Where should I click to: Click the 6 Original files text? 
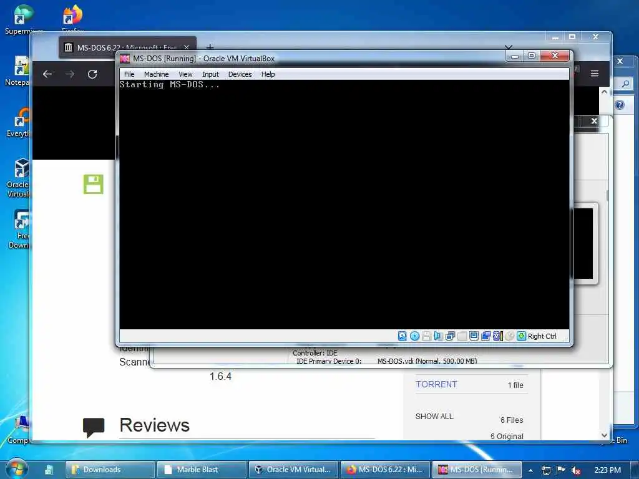507,436
